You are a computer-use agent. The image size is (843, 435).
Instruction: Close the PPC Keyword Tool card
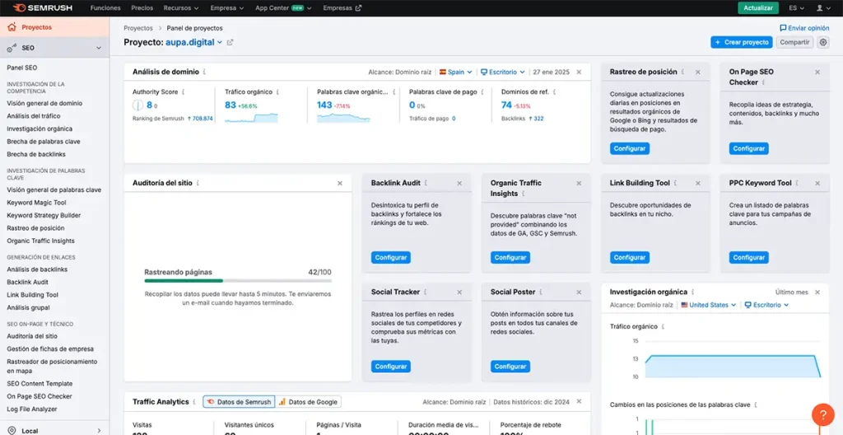[x=817, y=184]
